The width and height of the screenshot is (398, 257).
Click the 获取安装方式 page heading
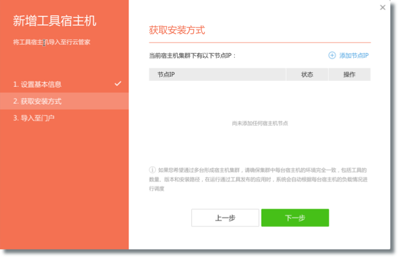click(x=177, y=30)
